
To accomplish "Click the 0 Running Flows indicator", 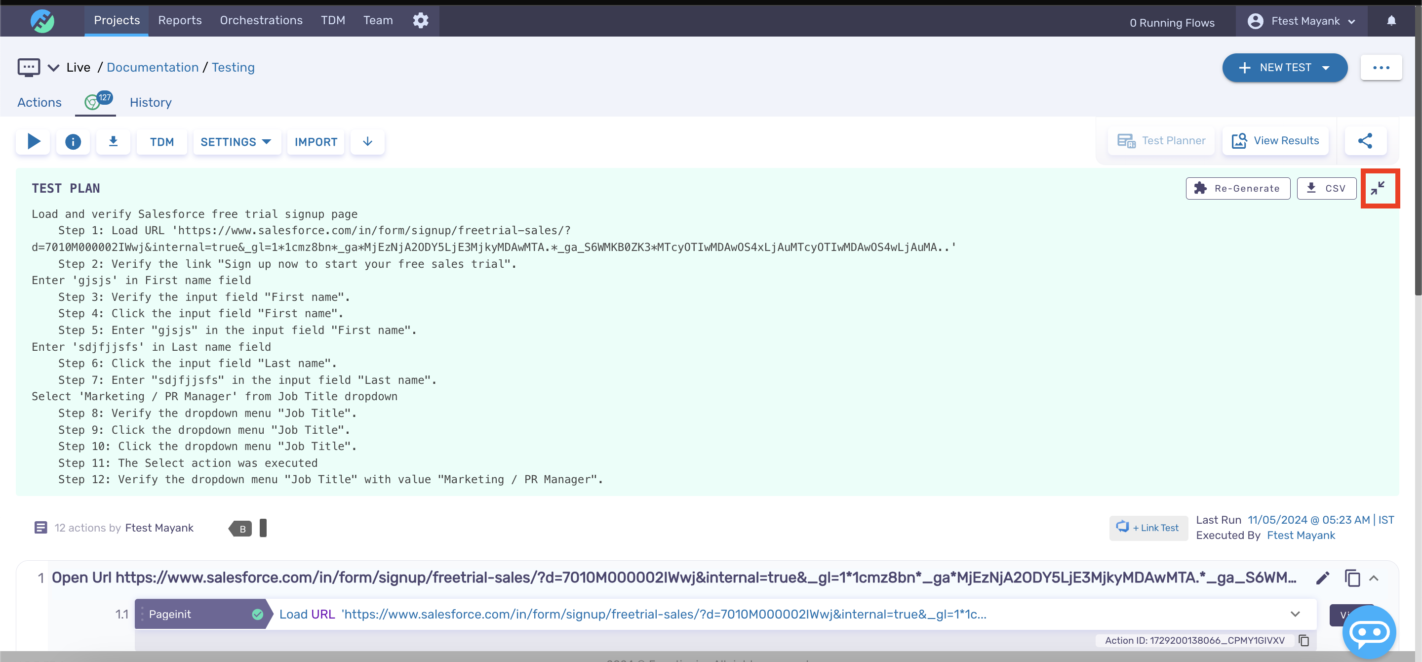I will (x=1172, y=22).
